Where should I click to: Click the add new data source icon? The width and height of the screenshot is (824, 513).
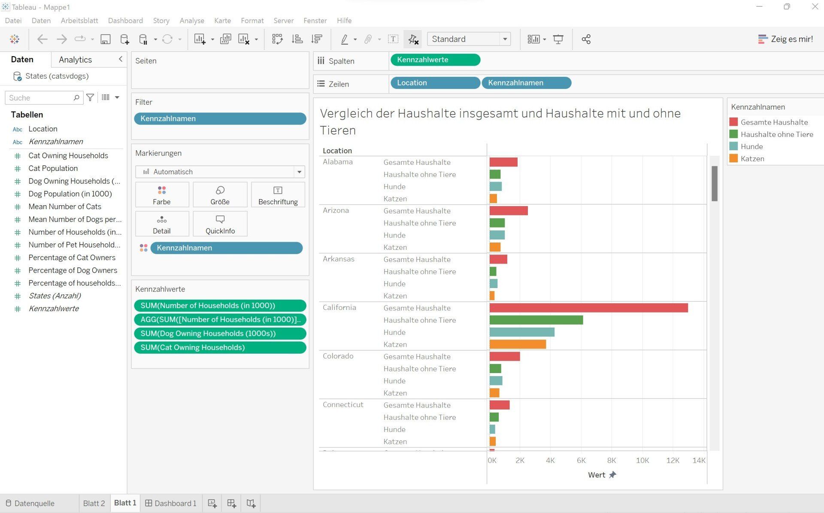coord(124,39)
